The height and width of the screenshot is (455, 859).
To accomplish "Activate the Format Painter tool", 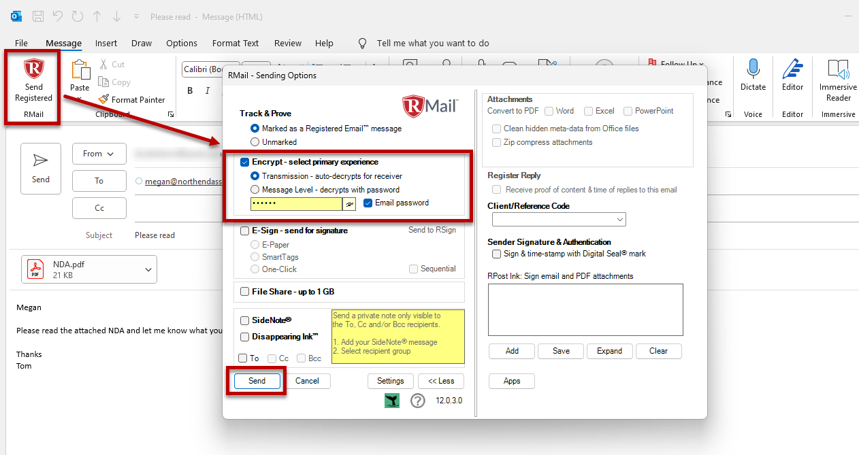I will [131, 99].
